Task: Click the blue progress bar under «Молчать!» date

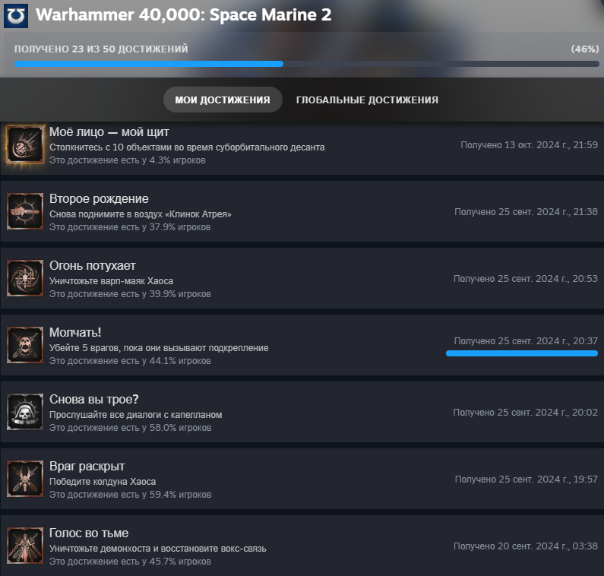Action: [522, 353]
